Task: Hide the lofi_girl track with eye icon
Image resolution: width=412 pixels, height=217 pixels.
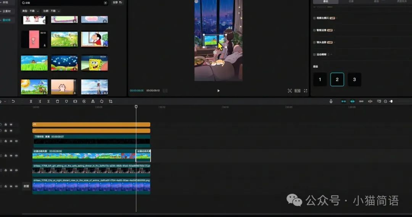Action: [x=11, y=170]
